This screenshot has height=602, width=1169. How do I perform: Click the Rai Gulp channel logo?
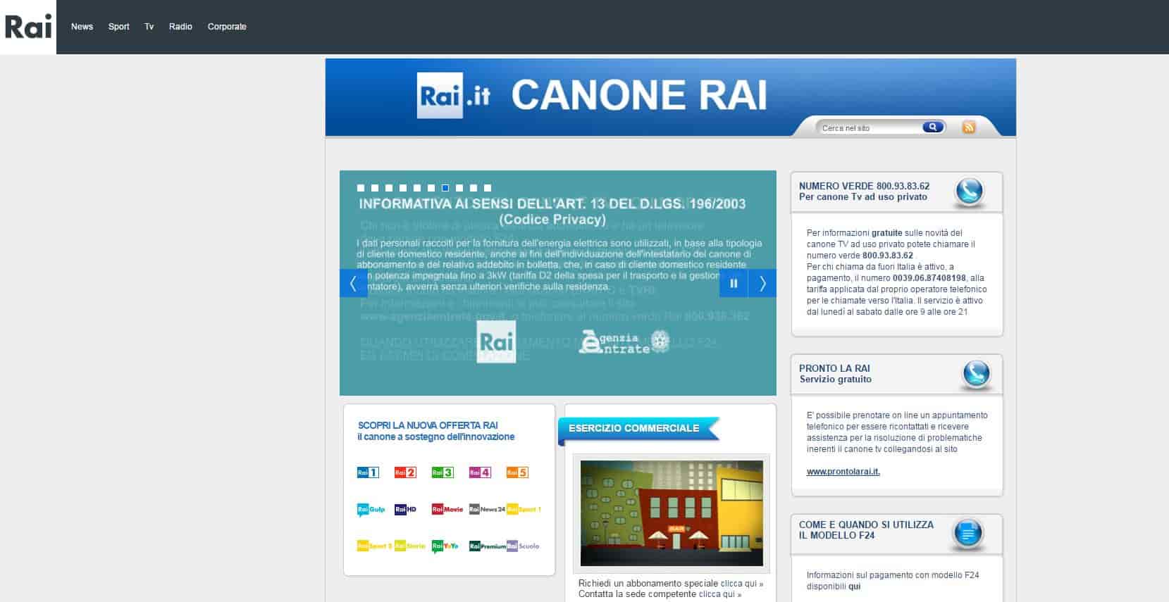tap(371, 510)
